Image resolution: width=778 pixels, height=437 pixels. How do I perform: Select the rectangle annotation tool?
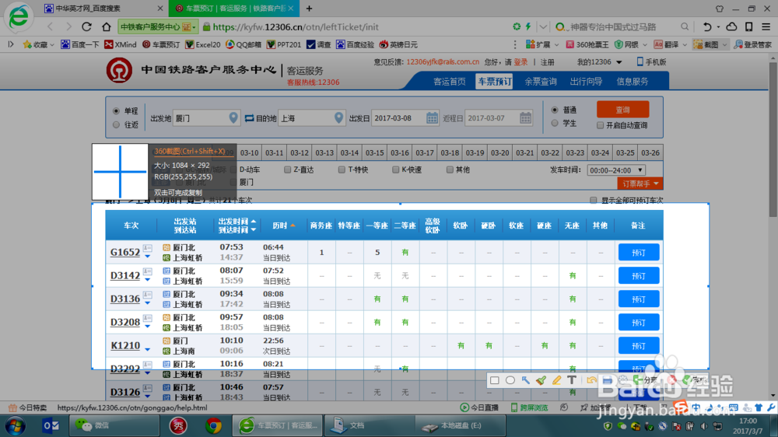click(x=495, y=380)
